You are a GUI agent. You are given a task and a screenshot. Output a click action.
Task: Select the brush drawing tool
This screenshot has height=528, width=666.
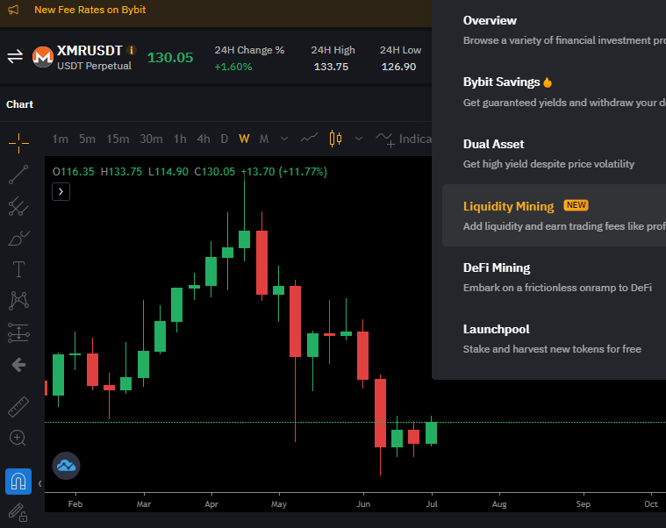tap(18, 238)
